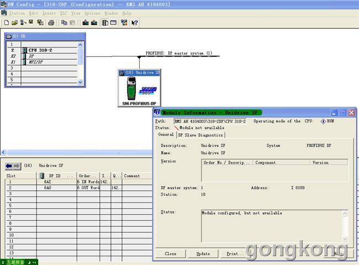Click the IME indicator at bottom left
The width and height of the screenshot is (359, 265).
(19, 262)
